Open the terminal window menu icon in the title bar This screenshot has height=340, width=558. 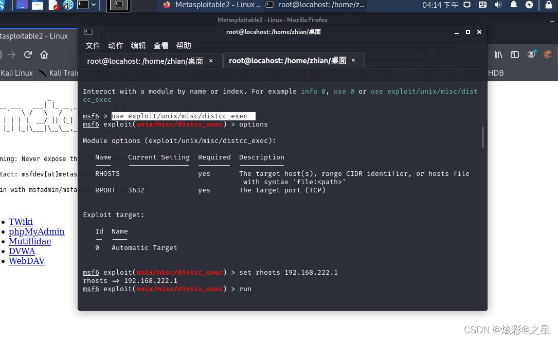tap(88, 32)
